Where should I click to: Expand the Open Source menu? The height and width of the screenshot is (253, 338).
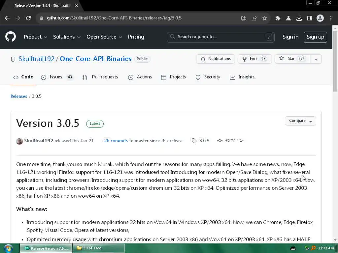104,37
